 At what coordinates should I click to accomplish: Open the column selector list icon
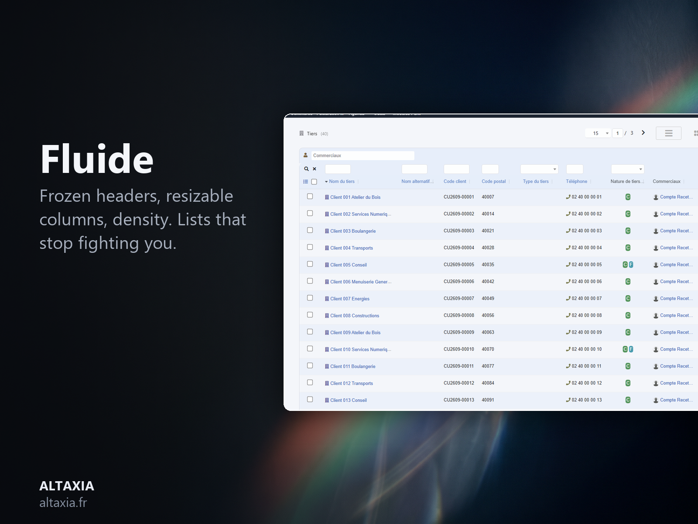pos(306,182)
